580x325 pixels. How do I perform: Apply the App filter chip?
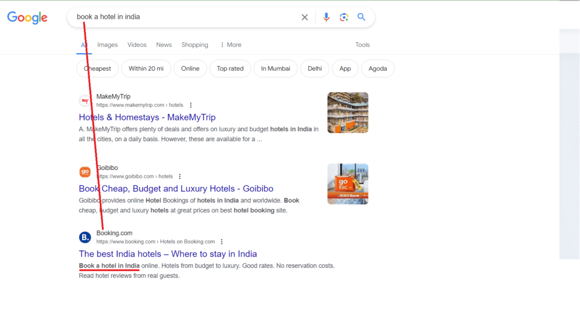pos(345,69)
